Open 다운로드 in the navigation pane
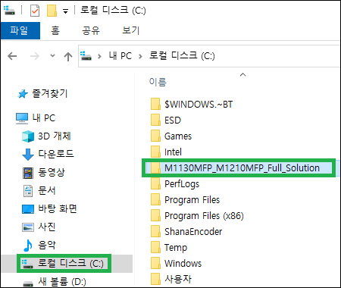The height and width of the screenshot is (288, 341). point(56,154)
